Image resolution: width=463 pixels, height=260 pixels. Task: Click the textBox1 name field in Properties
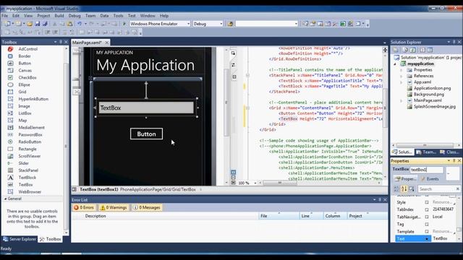(427, 170)
